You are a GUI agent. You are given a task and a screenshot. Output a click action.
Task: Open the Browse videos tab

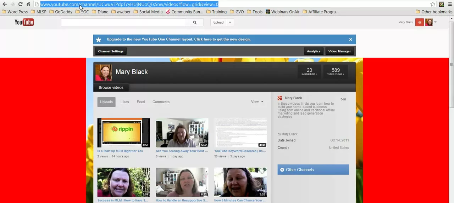[x=111, y=87]
